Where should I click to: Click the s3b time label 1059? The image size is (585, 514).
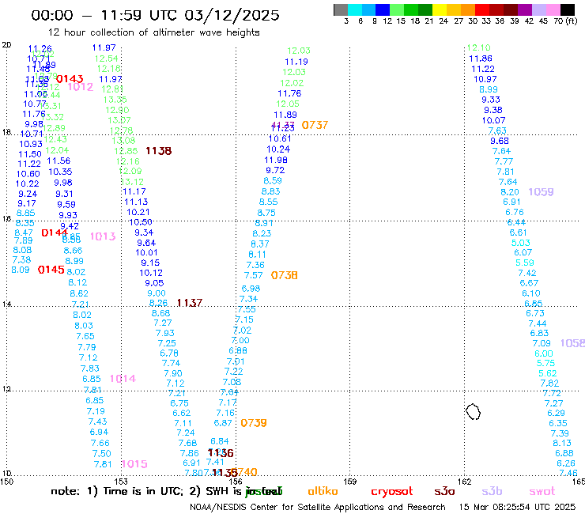(541, 192)
